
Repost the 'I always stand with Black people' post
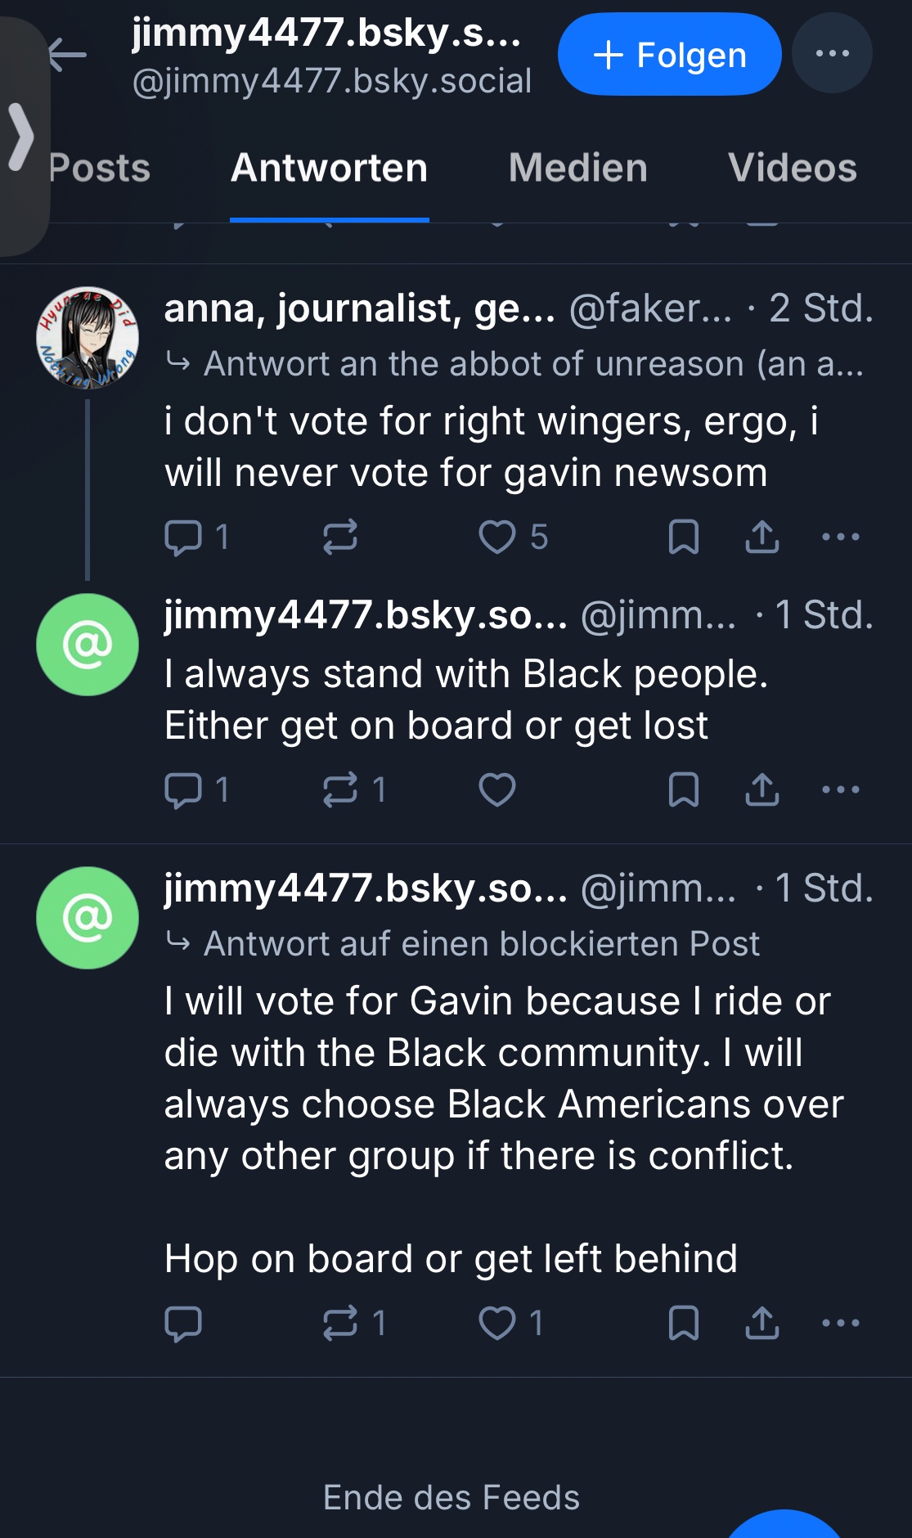(340, 790)
